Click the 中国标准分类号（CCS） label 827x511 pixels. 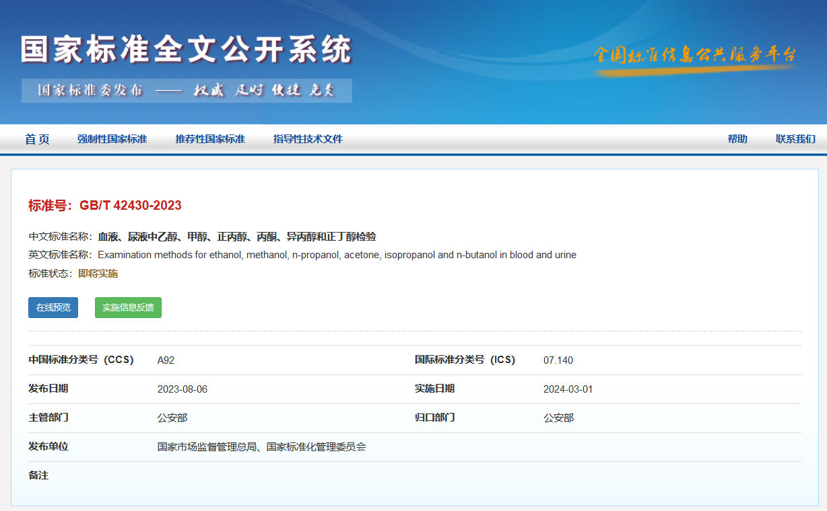coord(81,360)
